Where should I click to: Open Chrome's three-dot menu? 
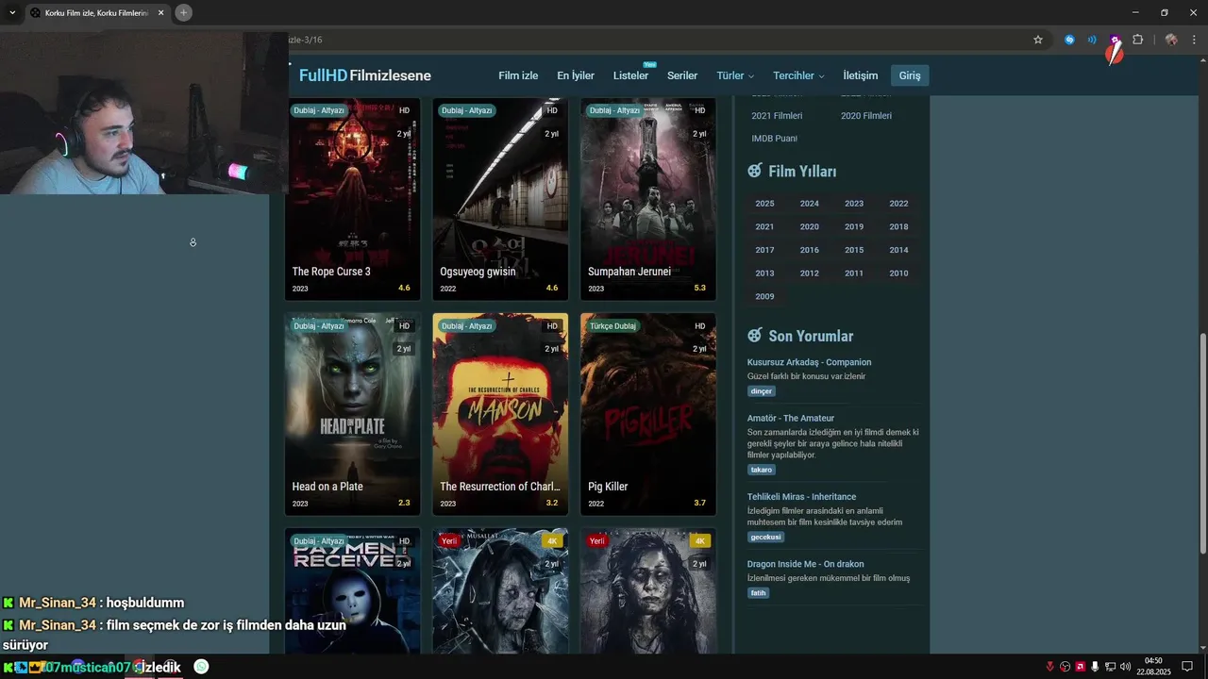(1195, 40)
